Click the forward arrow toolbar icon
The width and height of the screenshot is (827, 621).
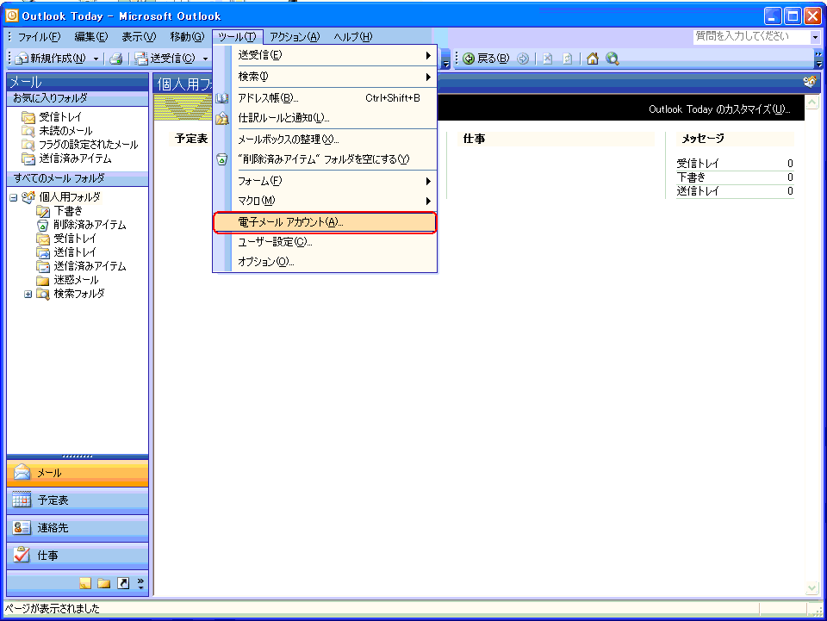pyautogui.click(x=523, y=59)
